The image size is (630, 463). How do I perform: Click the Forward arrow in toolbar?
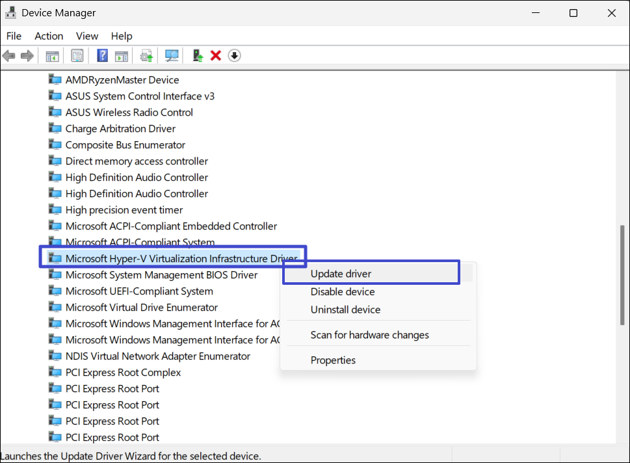[x=27, y=56]
